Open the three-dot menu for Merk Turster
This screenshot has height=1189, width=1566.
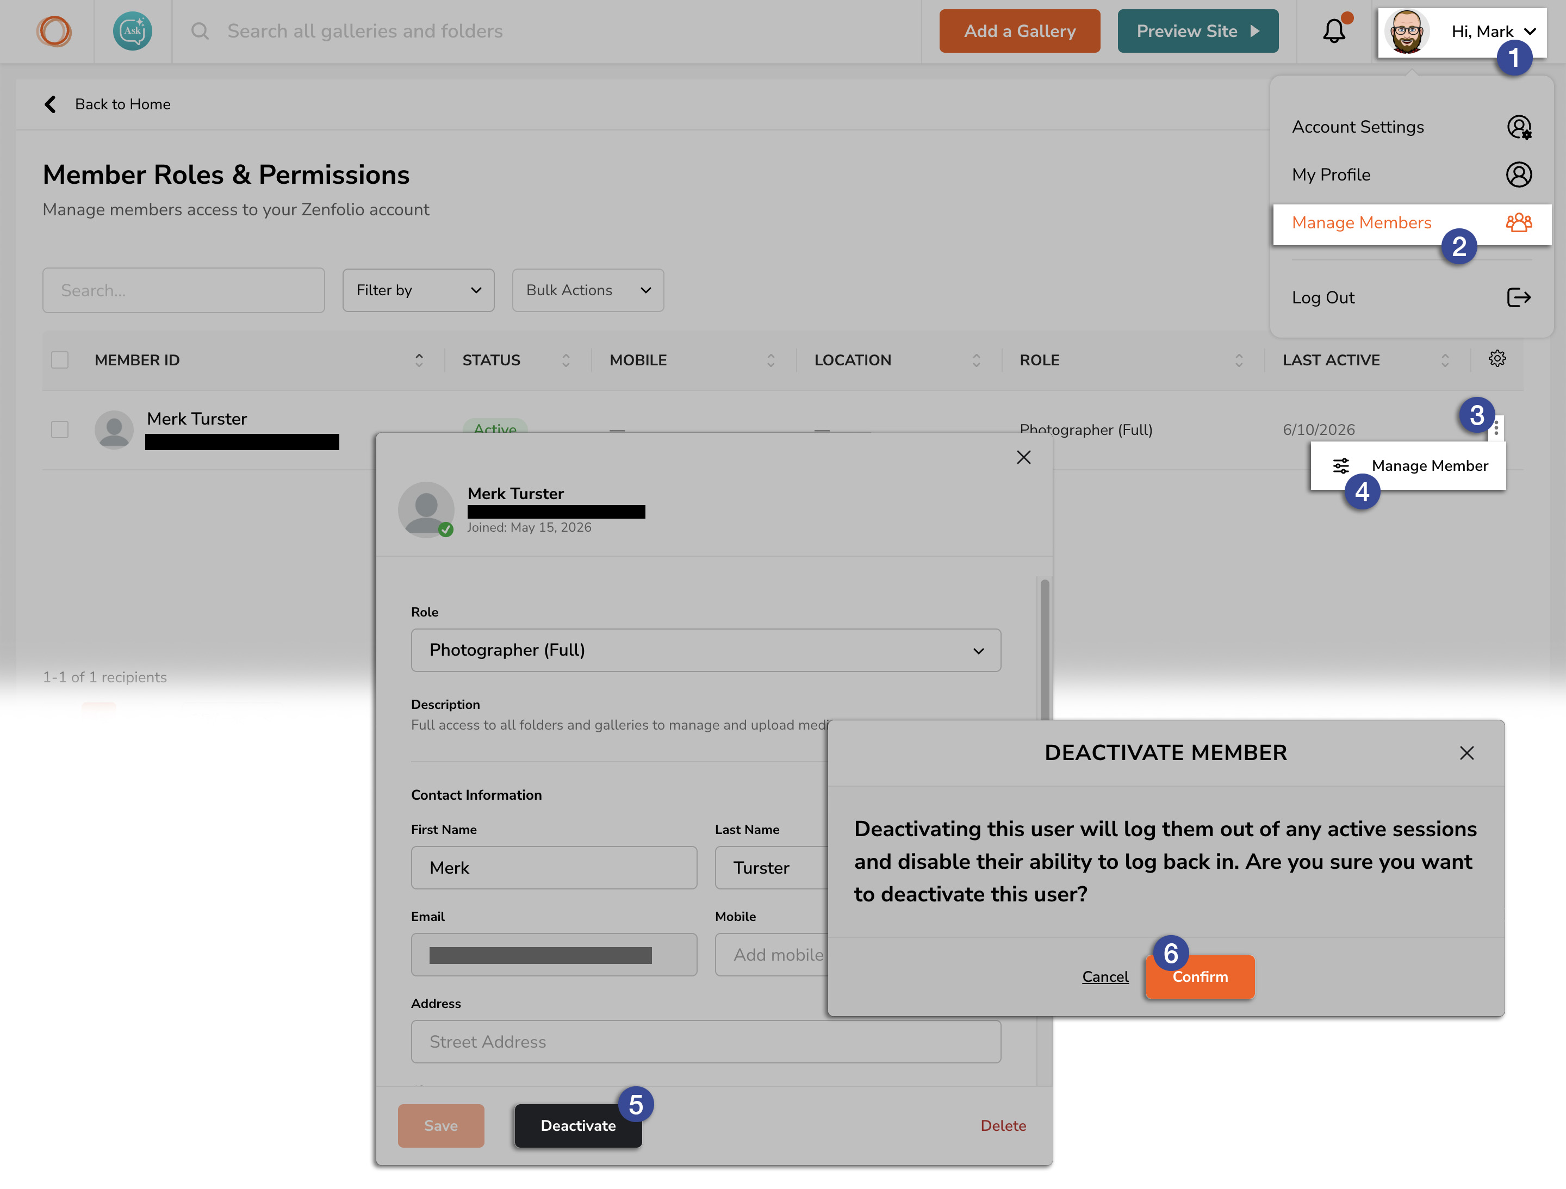tap(1496, 429)
